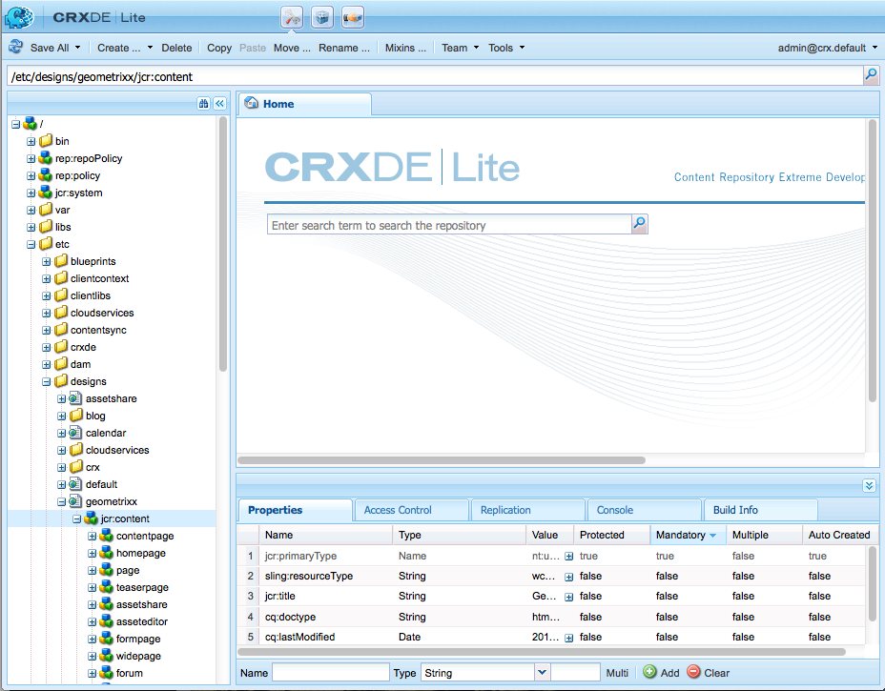Open value editor for cq:lastModified row
Viewport: 885px width, 691px height.
(x=569, y=638)
